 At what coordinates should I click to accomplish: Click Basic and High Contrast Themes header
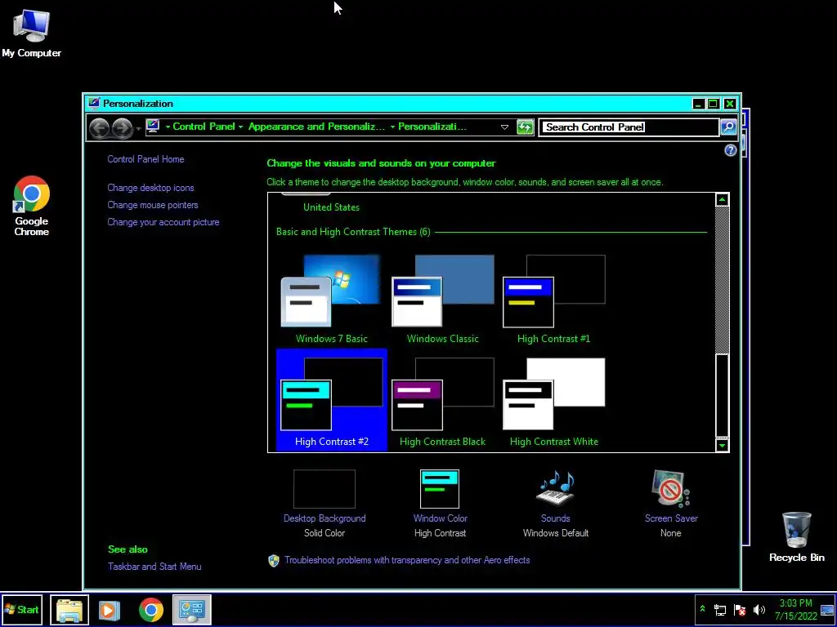353,232
